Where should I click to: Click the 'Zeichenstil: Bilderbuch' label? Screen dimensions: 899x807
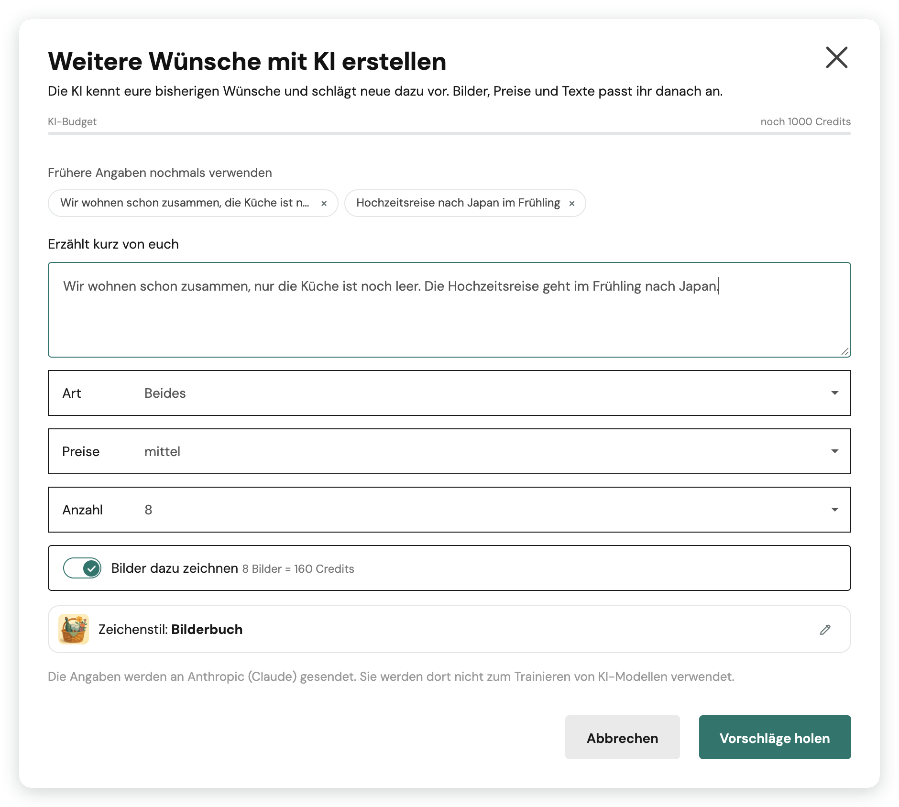coord(170,629)
